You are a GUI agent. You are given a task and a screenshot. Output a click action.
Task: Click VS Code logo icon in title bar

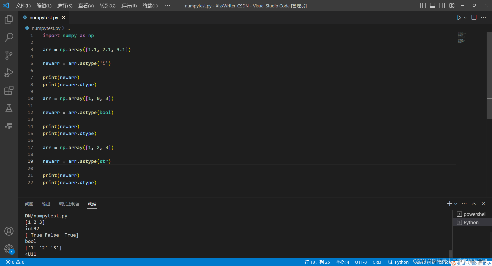pyautogui.click(x=6, y=6)
